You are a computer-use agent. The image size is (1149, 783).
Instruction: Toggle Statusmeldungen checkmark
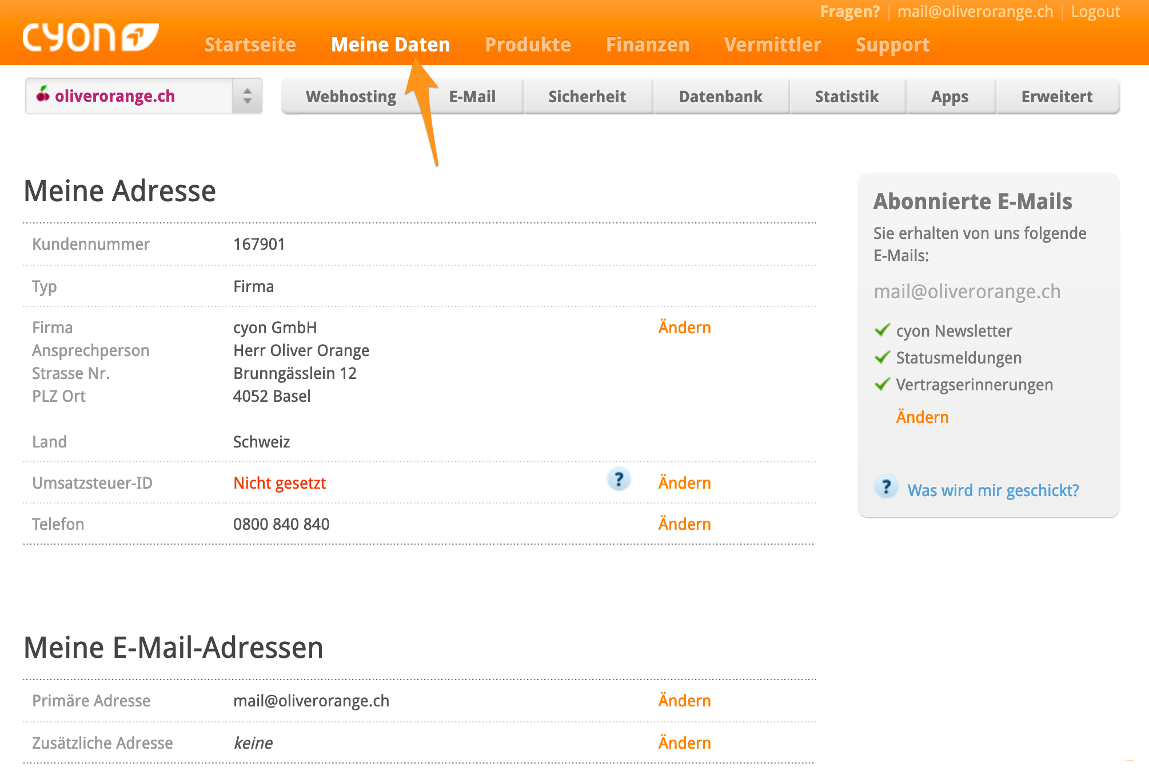[x=883, y=357]
